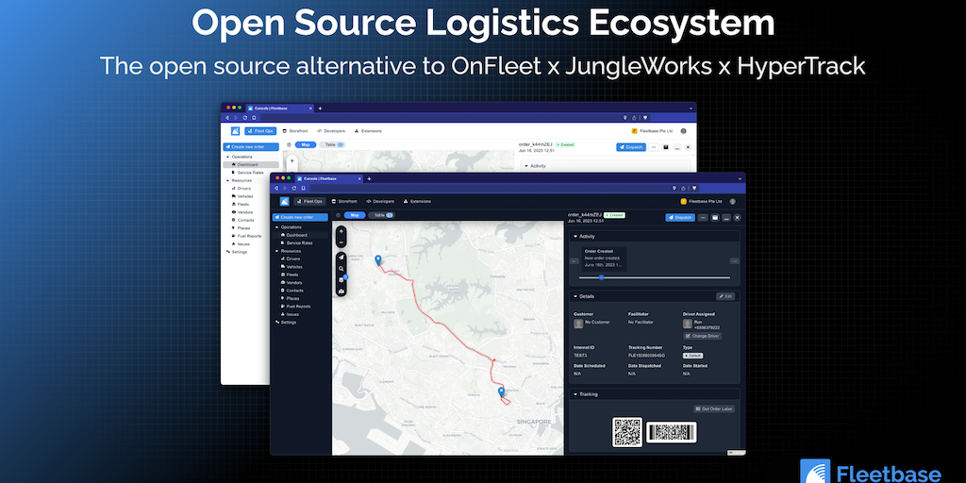Open a new tab in the front browser window

point(369,178)
